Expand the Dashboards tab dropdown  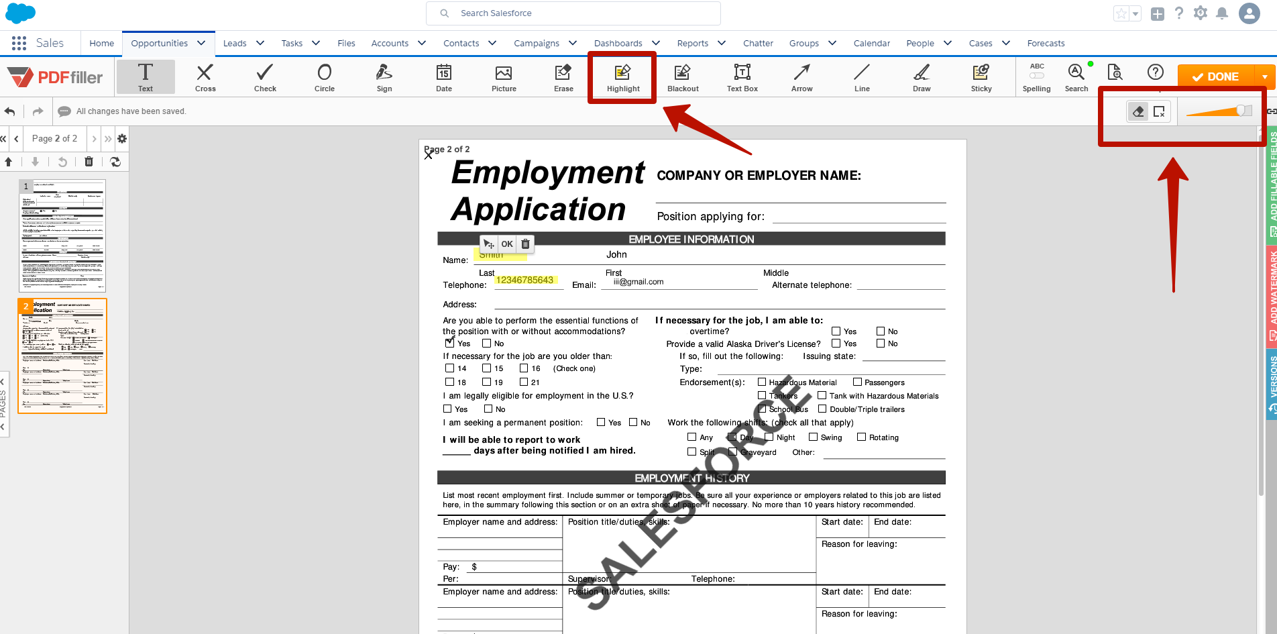[656, 43]
